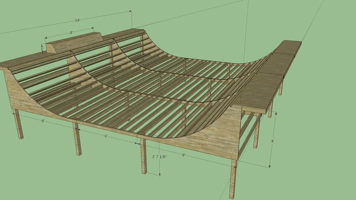Select the 6' dimension label along the front
Screen dimensions: 356x200
[106, 137]
